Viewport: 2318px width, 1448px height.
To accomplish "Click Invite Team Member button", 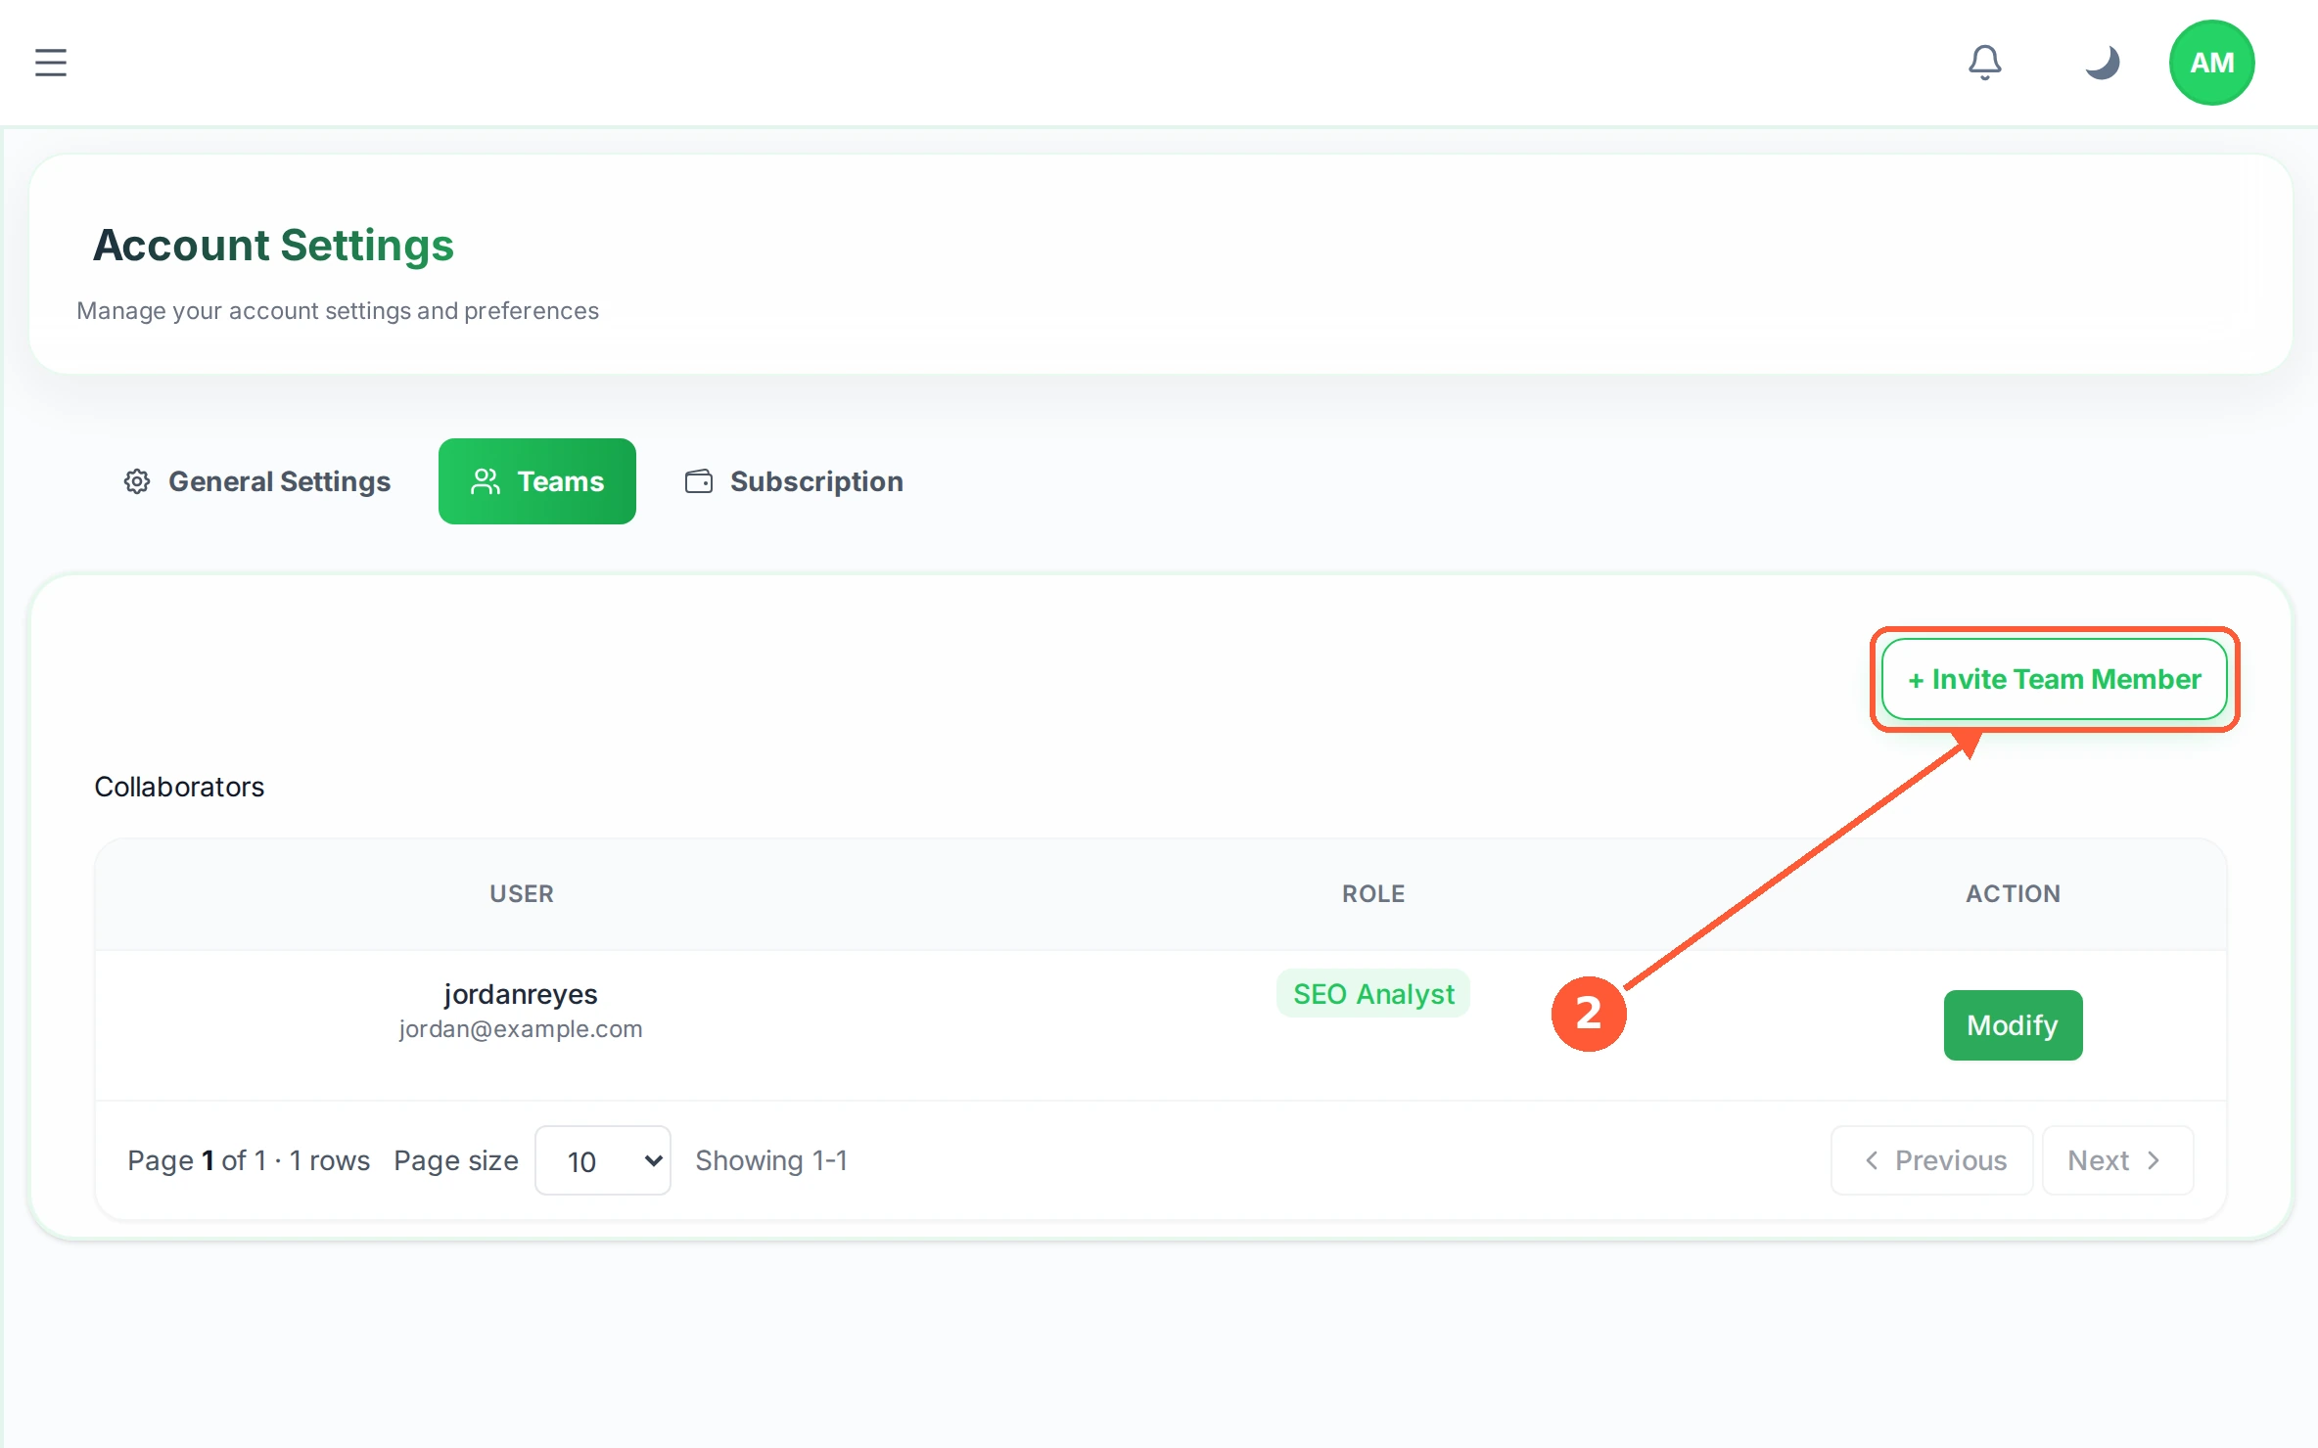I will (2054, 679).
